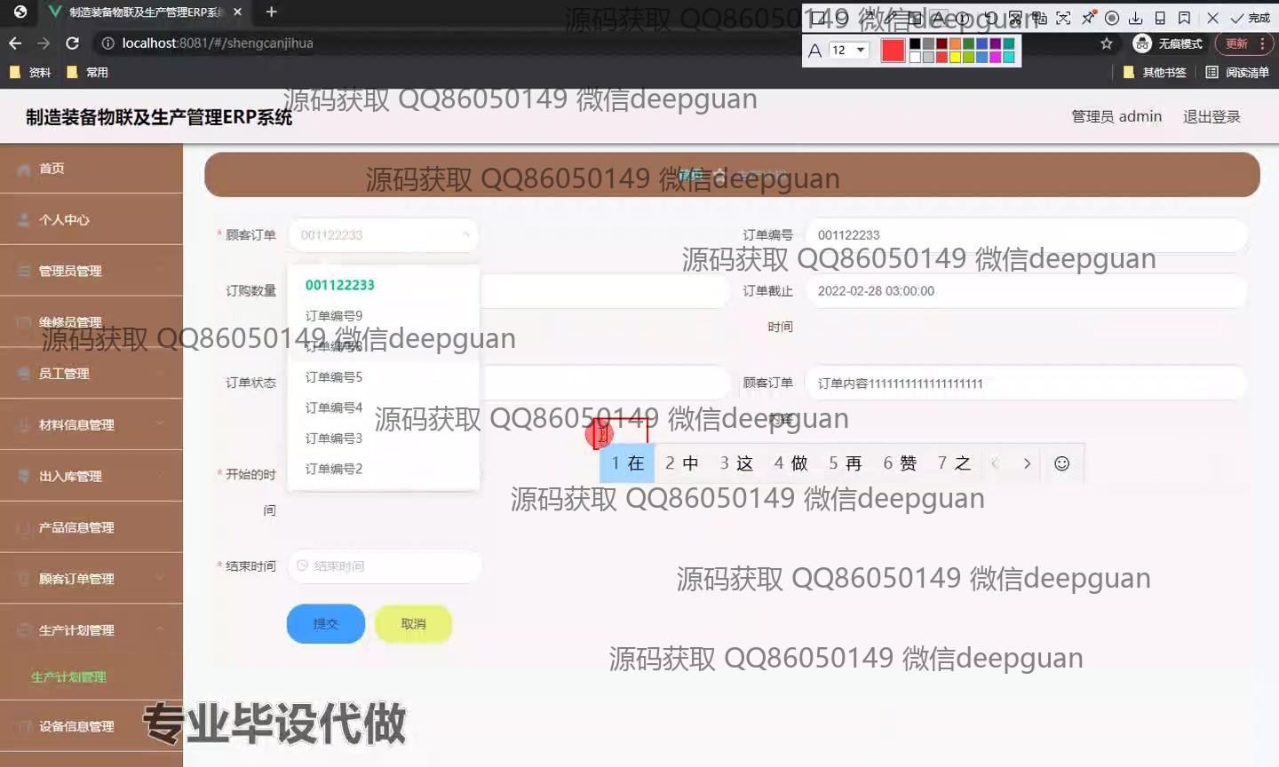Image resolution: width=1279 pixels, height=767 pixels.
Task: Pick IME candidate 1 在
Action: pyautogui.click(x=627, y=463)
